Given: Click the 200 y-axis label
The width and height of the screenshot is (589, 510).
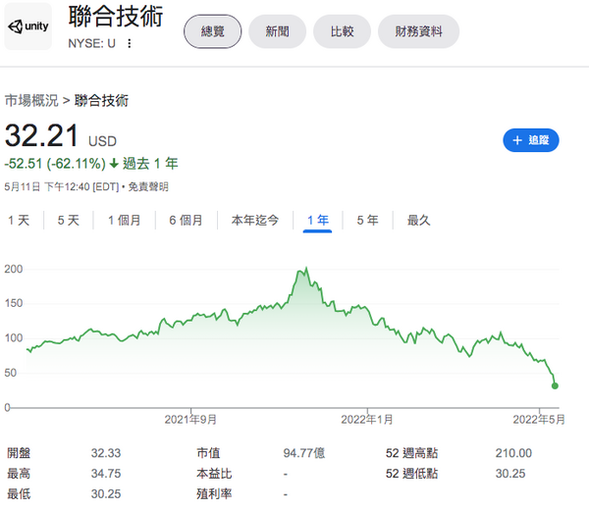Looking at the screenshot, I should (14, 269).
